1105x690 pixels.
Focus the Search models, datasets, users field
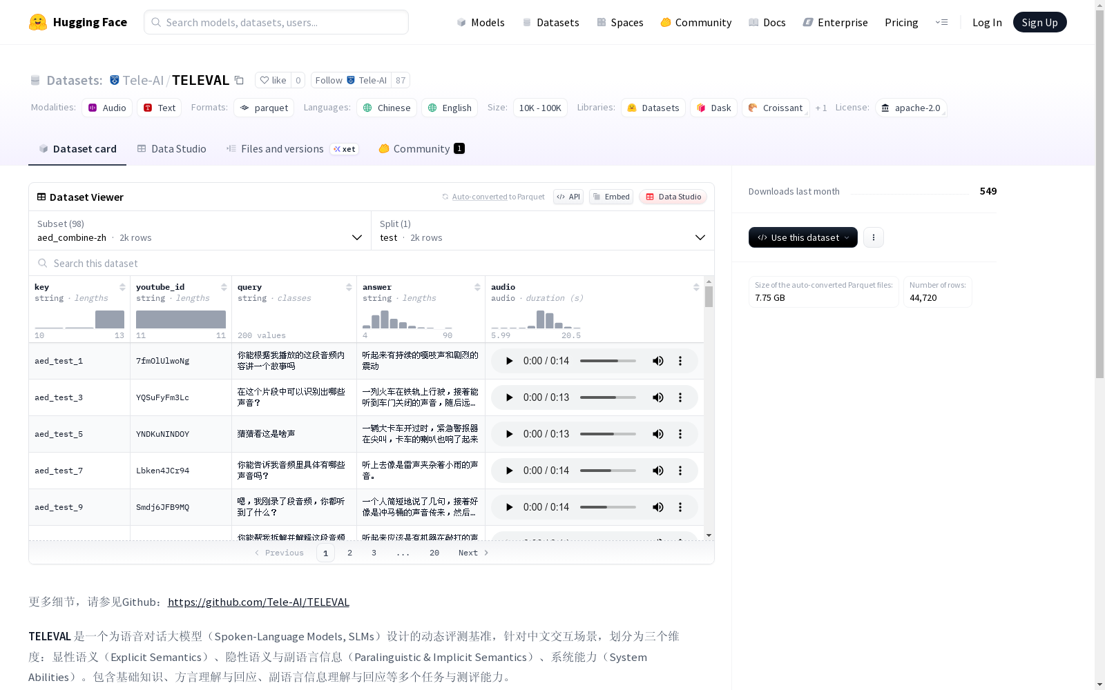point(276,22)
